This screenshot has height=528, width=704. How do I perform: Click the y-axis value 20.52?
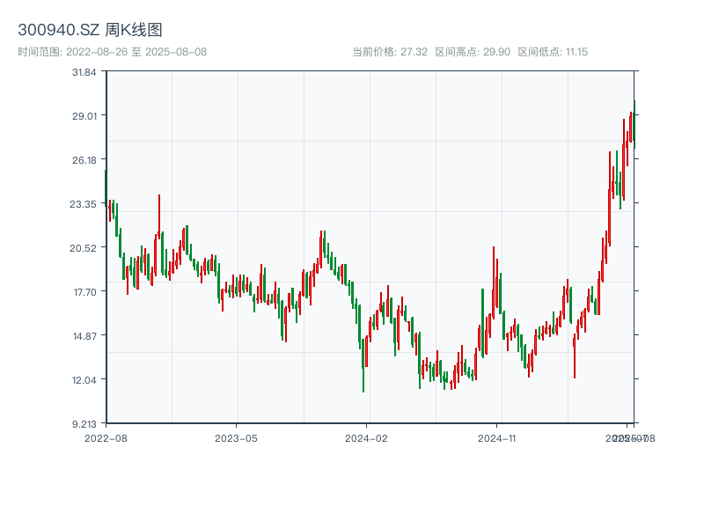pyautogui.click(x=83, y=248)
